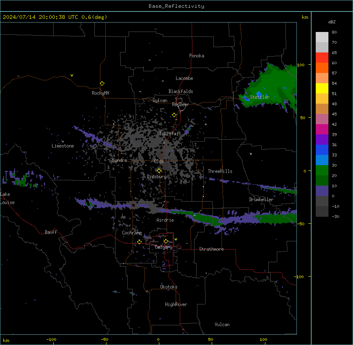Click the Lake Louise label
This screenshot has width=353, height=345.
(7, 198)
